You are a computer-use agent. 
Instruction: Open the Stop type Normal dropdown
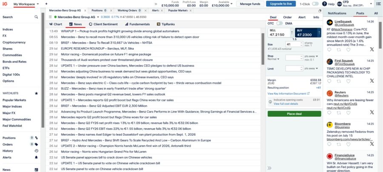click(x=273, y=59)
